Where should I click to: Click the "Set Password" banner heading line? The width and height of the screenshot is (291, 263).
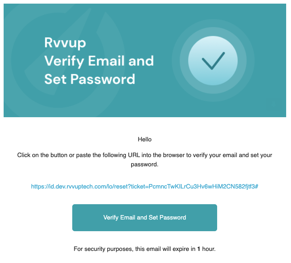pos(90,79)
